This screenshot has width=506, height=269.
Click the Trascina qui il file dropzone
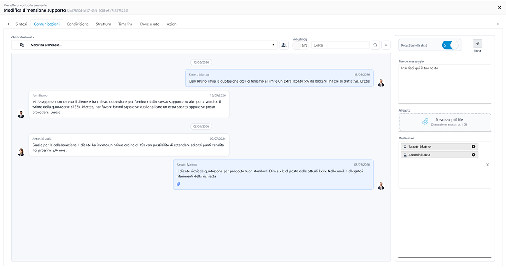(x=445, y=122)
